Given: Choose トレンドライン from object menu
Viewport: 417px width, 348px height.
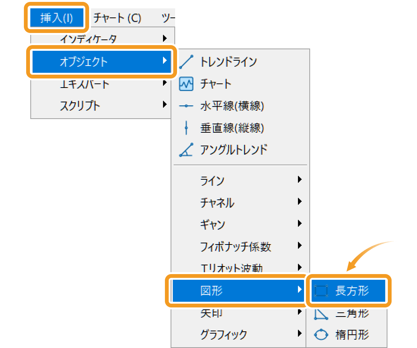Looking at the screenshot, I should (x=241, y=62).
